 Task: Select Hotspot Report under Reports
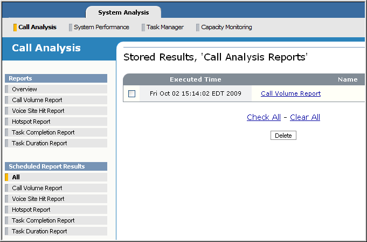31,122
